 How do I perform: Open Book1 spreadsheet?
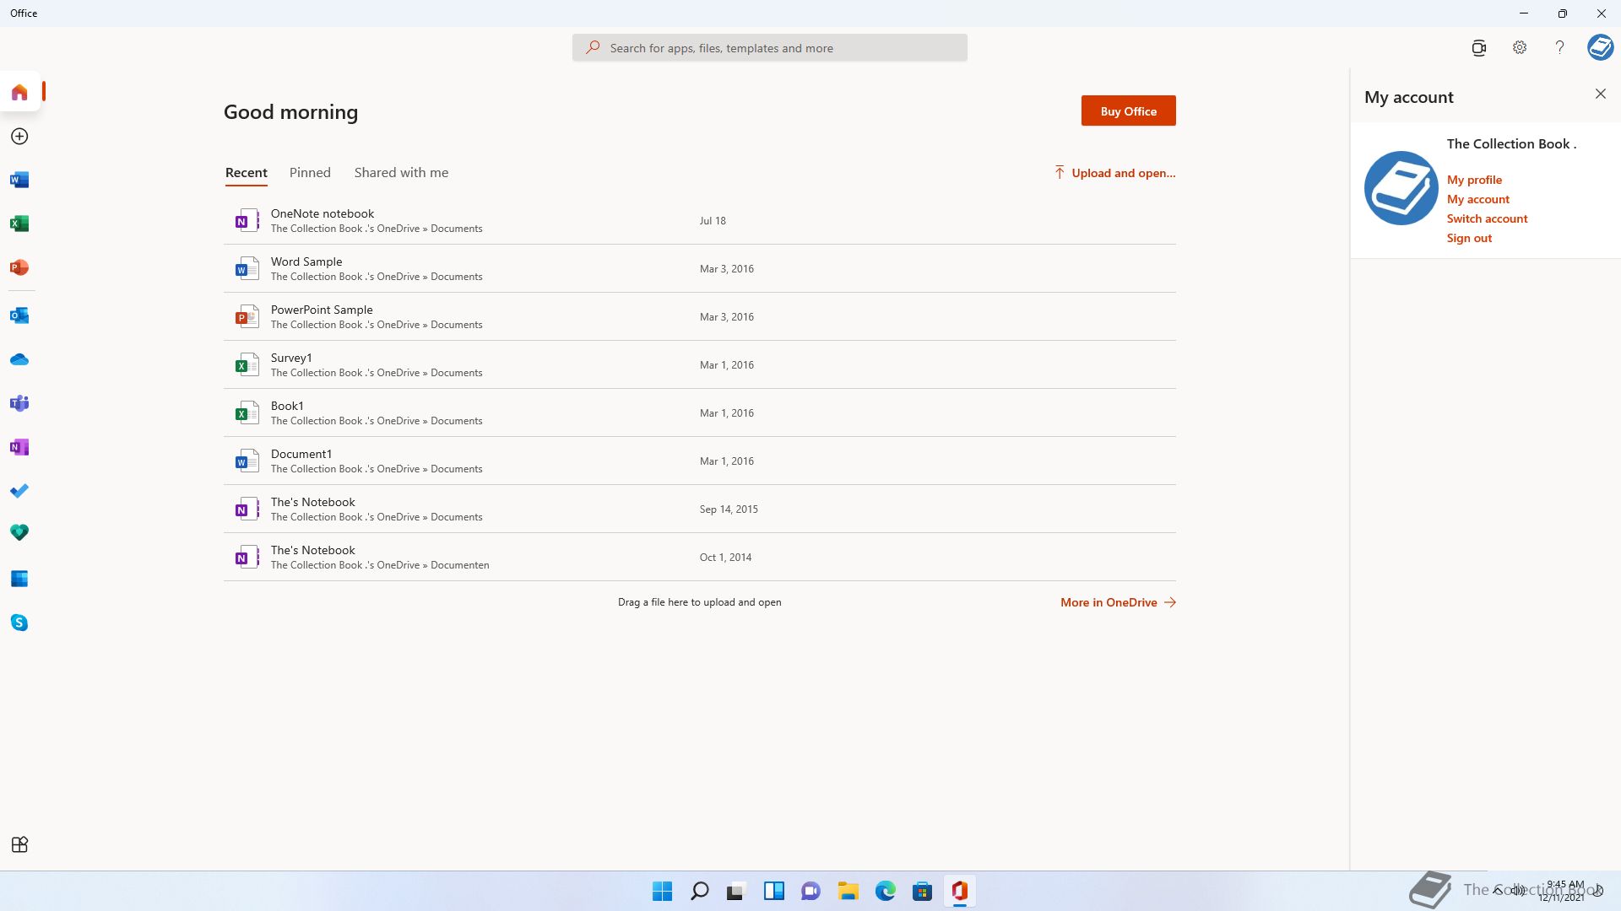click(x=699, y=412)
